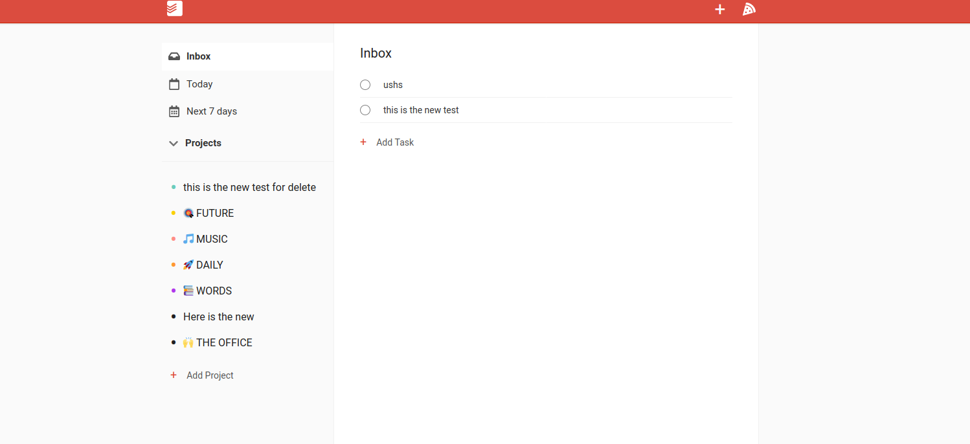
Task: Open the Today view
Action: tap(199, 84)
